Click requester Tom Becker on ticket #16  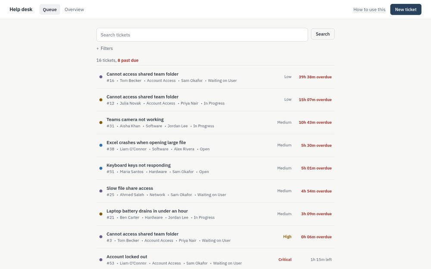[x=131, y=80]
